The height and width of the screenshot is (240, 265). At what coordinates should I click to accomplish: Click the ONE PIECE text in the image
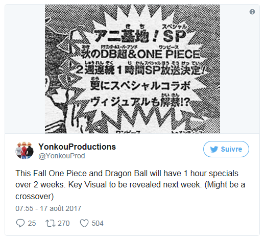(x=168, y=54)
